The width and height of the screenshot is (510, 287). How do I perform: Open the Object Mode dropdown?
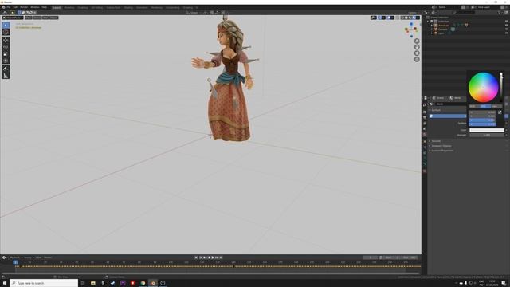coord(13,18)
